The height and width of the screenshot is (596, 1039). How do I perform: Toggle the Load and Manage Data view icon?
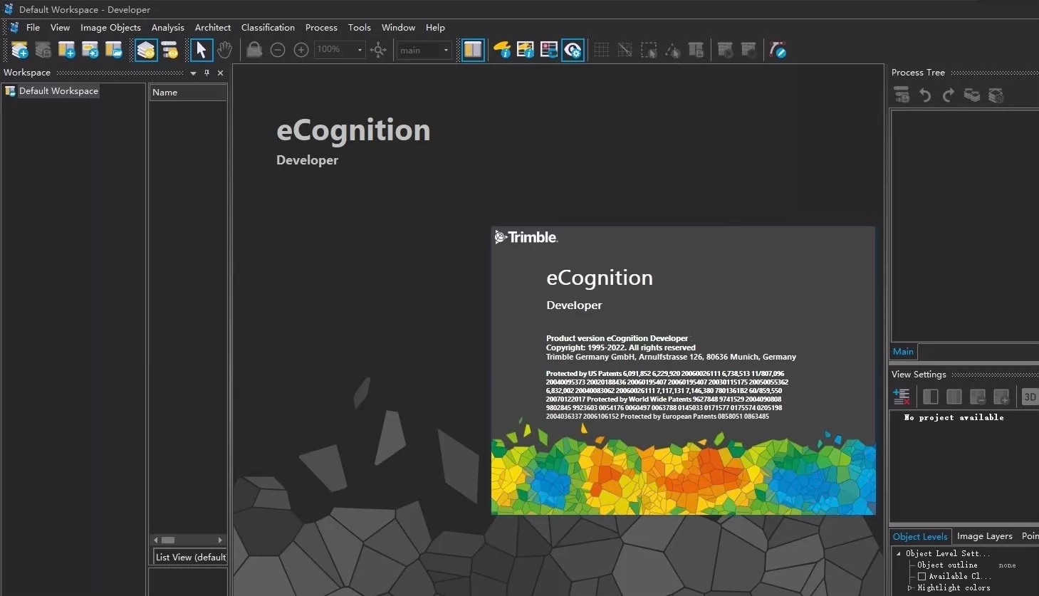point(146,50)
